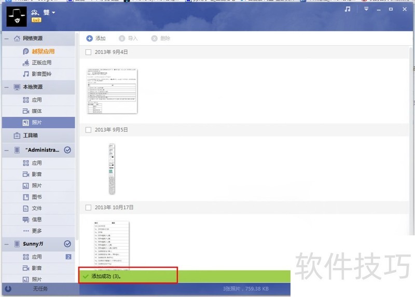Image resolution: width=415 pixels, height=297 pixels.
Task: Check the 2013年 9月5日 group checkbox
Action: pos(88,130)
